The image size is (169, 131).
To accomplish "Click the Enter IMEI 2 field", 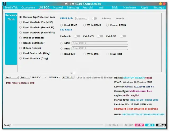I will coord(100,48).
